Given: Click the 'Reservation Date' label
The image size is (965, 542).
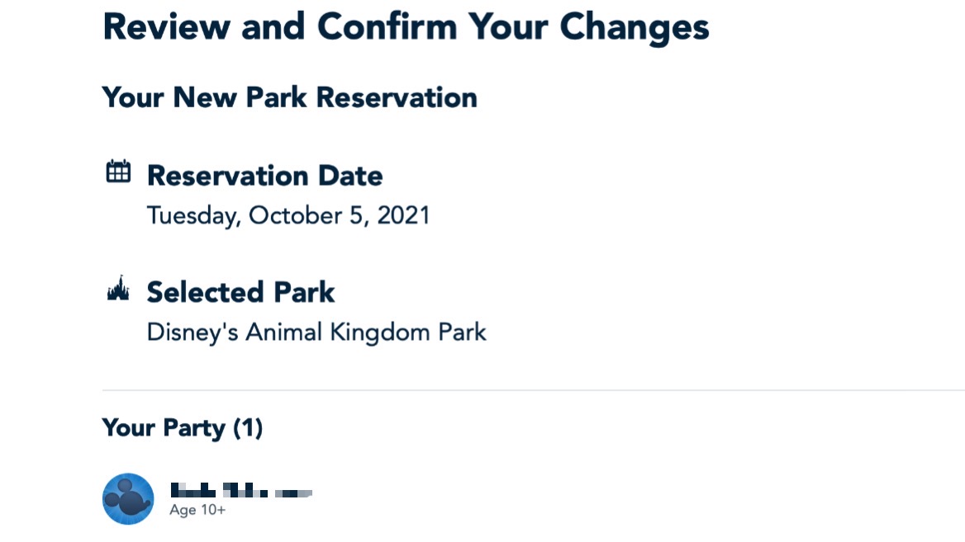Looking at the screenshot, I should 264,176.
